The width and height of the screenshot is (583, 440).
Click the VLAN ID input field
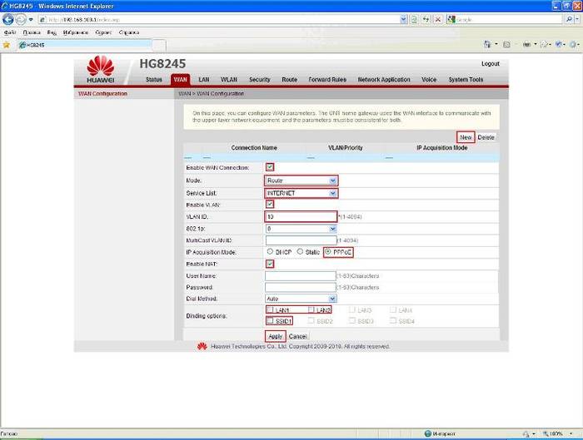pos(301,216)
